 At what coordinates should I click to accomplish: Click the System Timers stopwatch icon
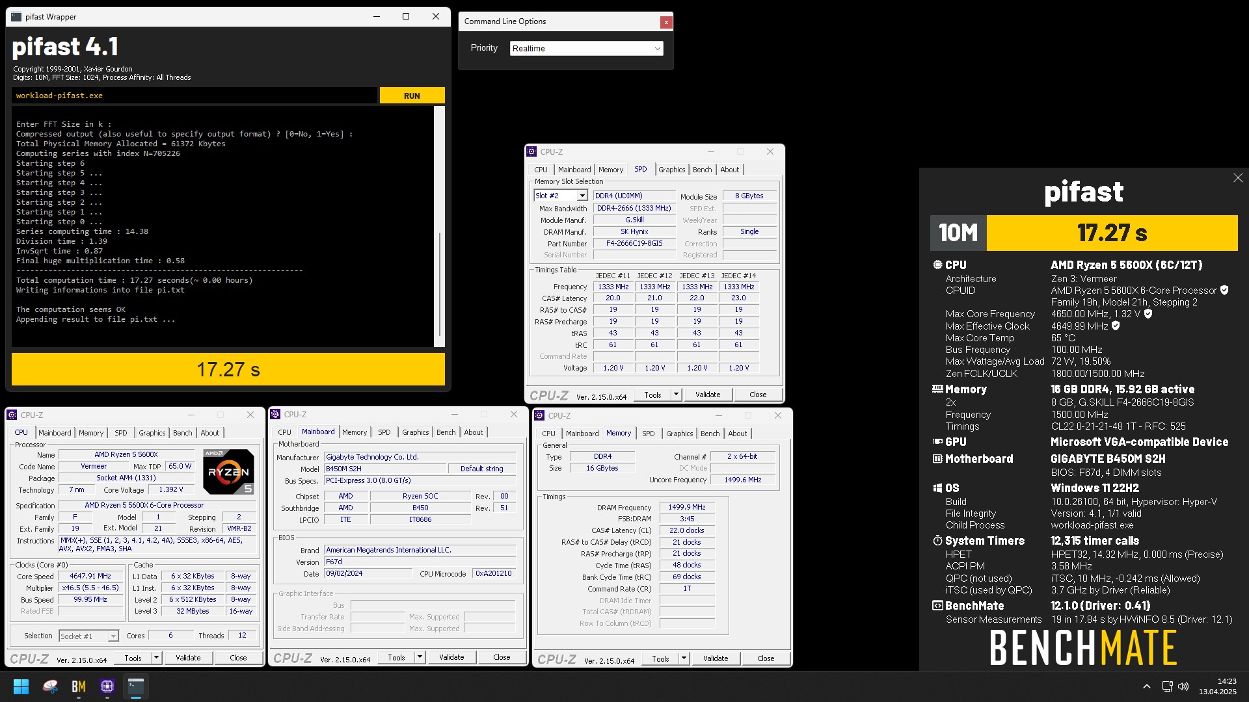(x=937, y=541)
